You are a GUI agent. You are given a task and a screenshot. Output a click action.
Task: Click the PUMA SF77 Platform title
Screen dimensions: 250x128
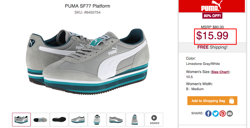click(87, 6)
